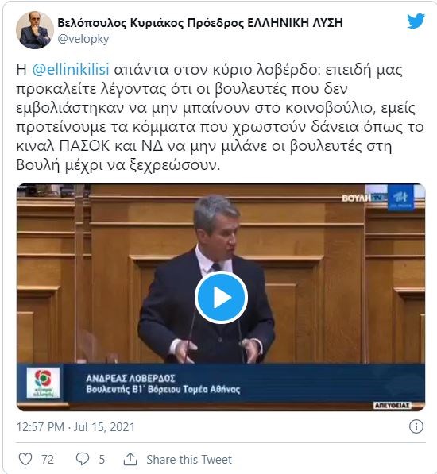Click Share this Tweet text
Viewport: 437px width, 474px height.
(189, 460)
